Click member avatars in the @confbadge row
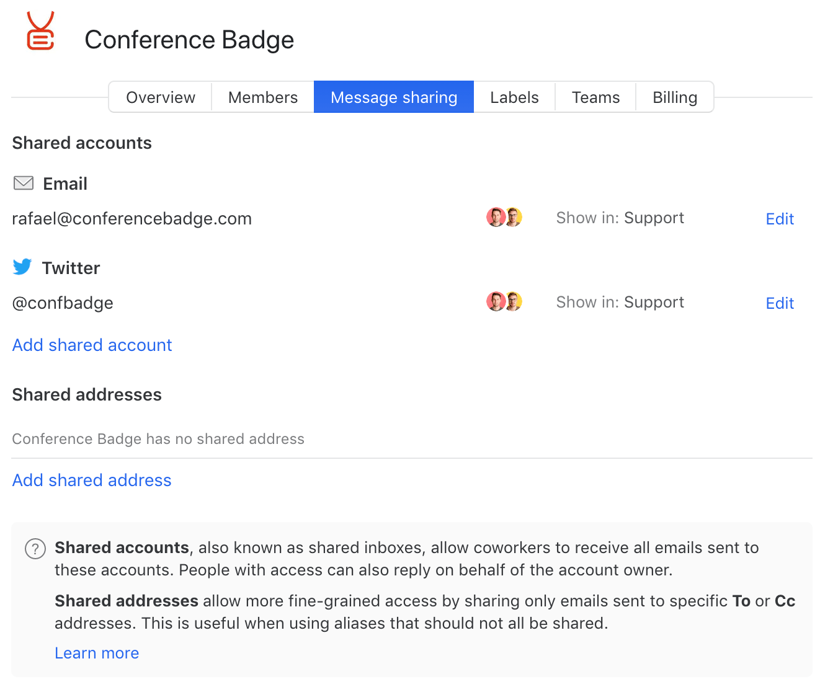The height and width of the screenshot is (687, 820). [x=504, y=301]
